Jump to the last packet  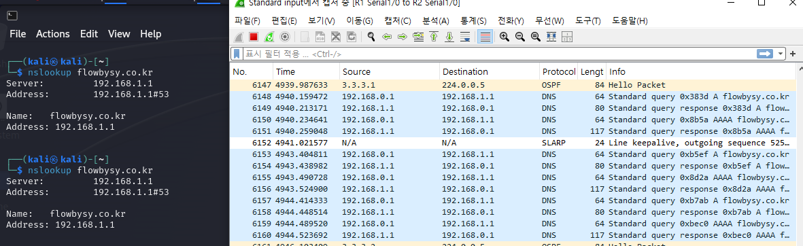(449, 37)
